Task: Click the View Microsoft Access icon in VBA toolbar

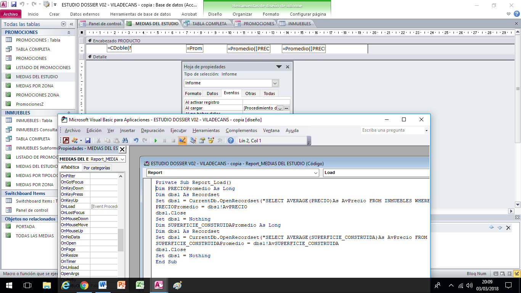Action: 66,140
